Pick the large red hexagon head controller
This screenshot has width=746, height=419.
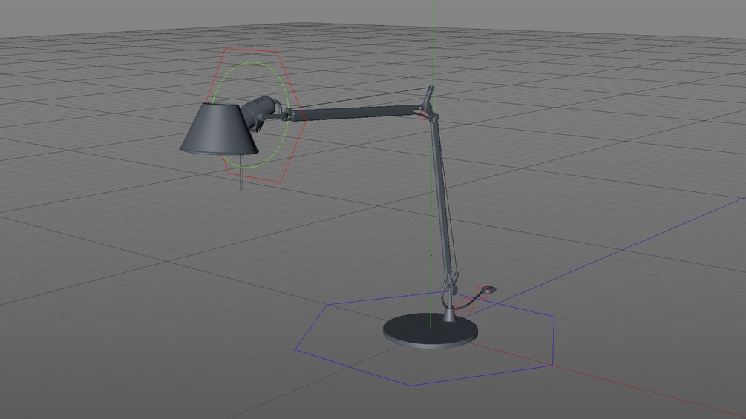255,115
